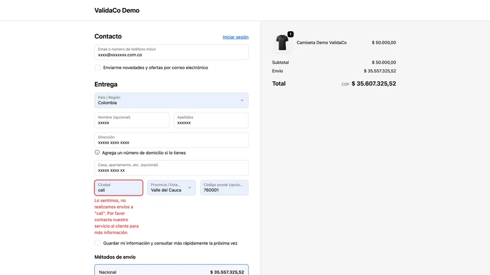Enable novedades y ofertas email checkbox
Image resolution: width=490 pixels, height=275 pixels.
tap(97, 67)
